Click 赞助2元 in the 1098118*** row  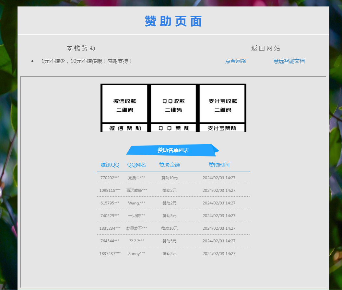170,190
